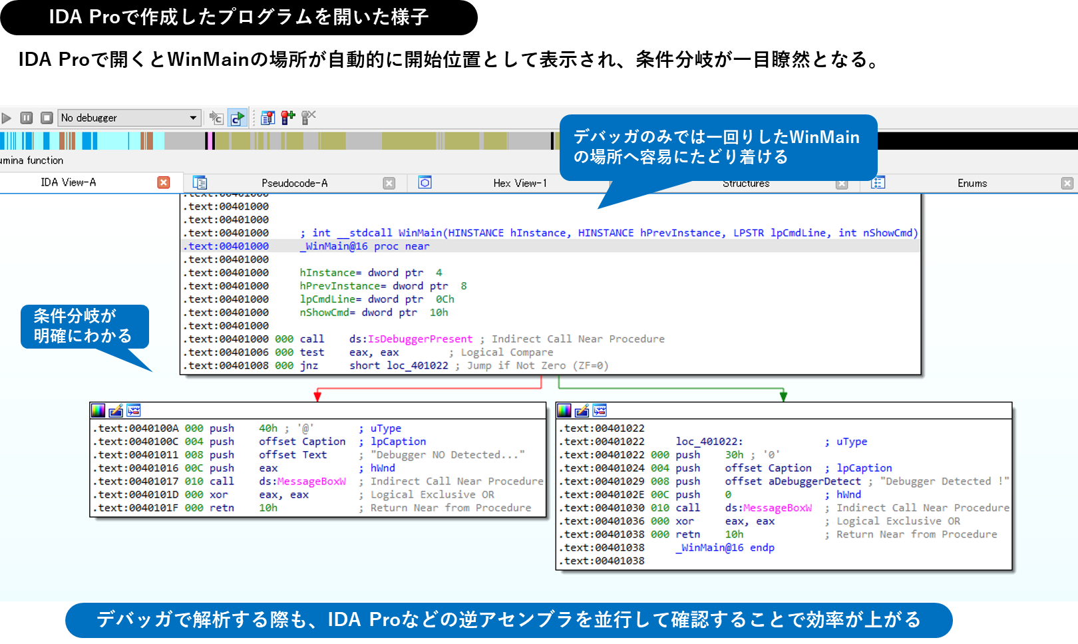This screenshot has width=1078, height=644.
Task: Click offset Caption at address 00401024
Action: (x=769, y=468)
